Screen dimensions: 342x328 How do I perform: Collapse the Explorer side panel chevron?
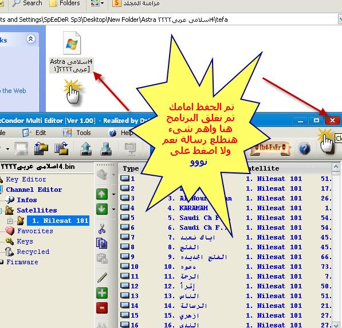click(x=30, y=39)
